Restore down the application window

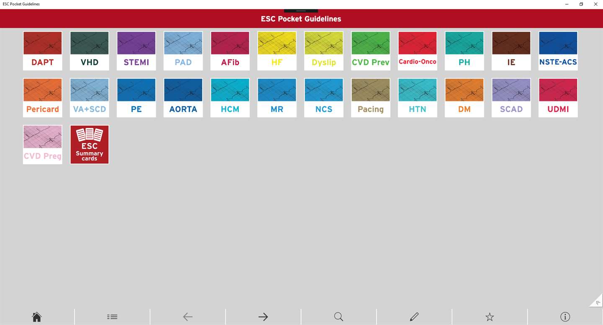[x=581, y=4]
